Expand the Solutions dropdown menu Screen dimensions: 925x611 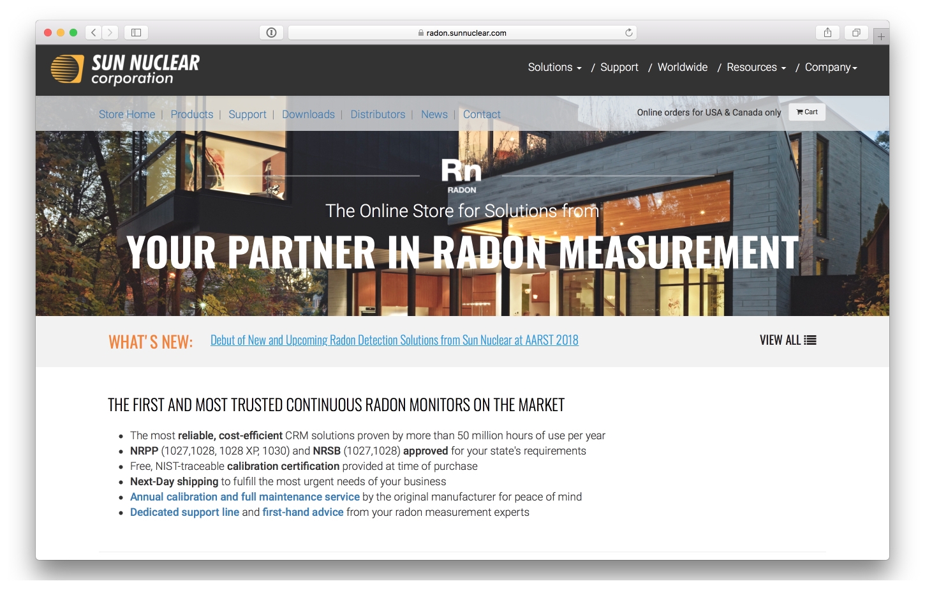[554, 68]
